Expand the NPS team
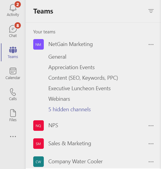This screenshot has height=169, width=161. point(53,125)
